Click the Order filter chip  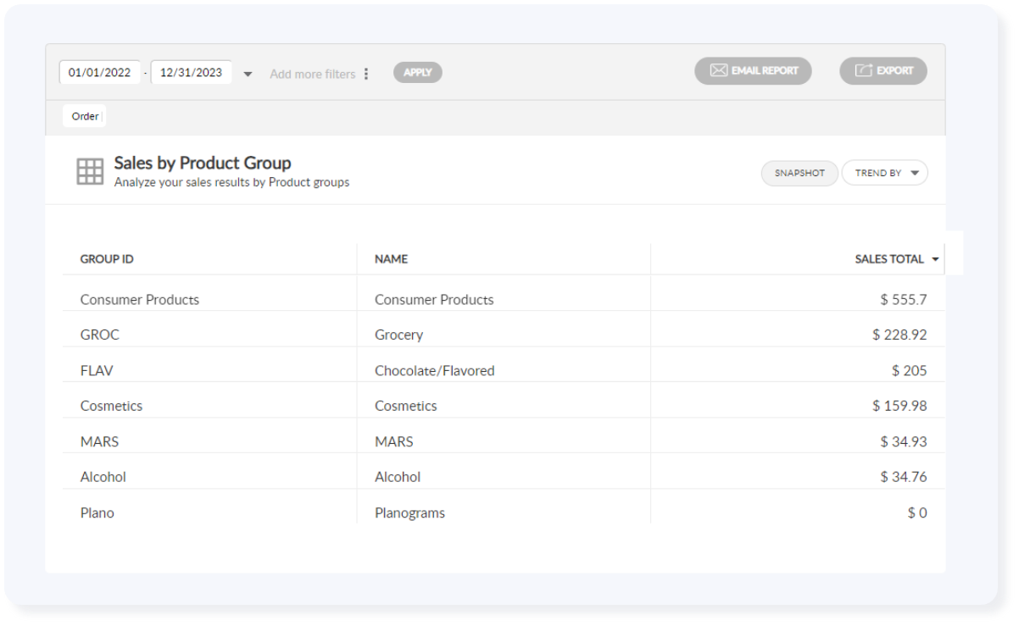point(84,116)
